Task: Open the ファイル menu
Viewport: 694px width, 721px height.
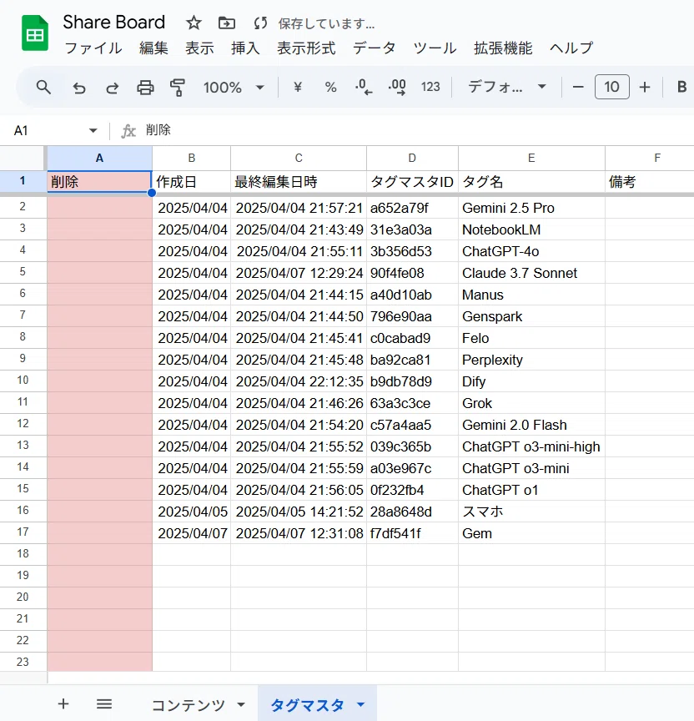Action: pyautogui.click(x=93, y=48)
